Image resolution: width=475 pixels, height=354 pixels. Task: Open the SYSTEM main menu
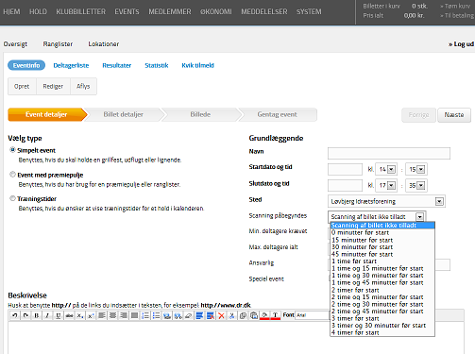(309, 11)
